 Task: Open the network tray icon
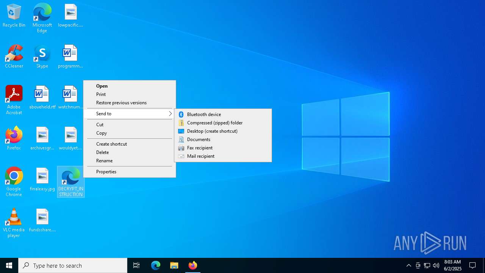point(427,265)
